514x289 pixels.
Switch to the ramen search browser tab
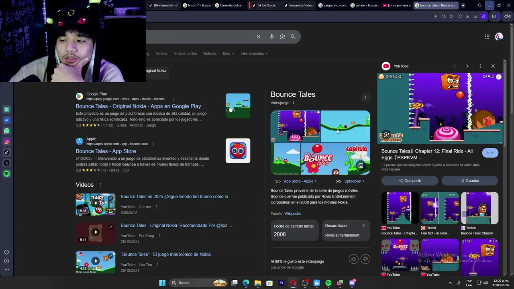(365, 5)
